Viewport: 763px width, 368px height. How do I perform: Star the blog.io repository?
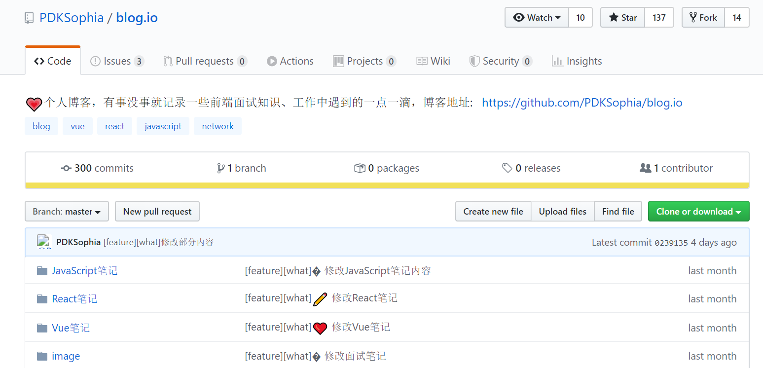coord(623,18)
